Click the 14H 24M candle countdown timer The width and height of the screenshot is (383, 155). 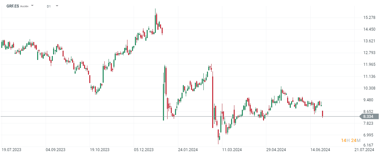[351, 140]
